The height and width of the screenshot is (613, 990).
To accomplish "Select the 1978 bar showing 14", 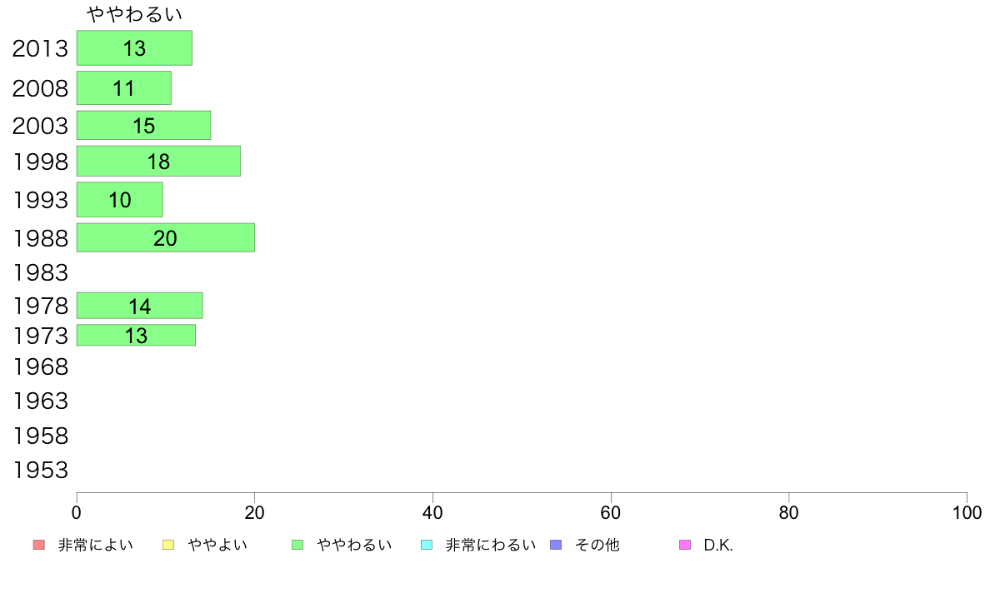I will click(139, 306).
